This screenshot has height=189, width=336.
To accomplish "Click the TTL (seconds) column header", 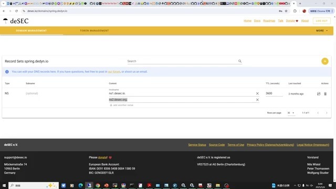I will coord(272,83).
